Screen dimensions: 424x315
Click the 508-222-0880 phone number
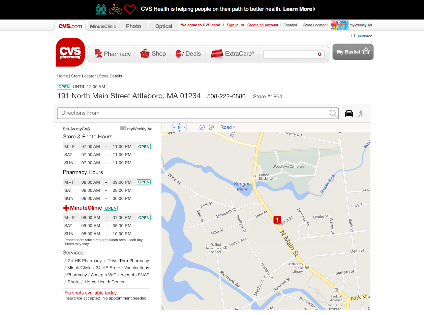pos(226,96)
